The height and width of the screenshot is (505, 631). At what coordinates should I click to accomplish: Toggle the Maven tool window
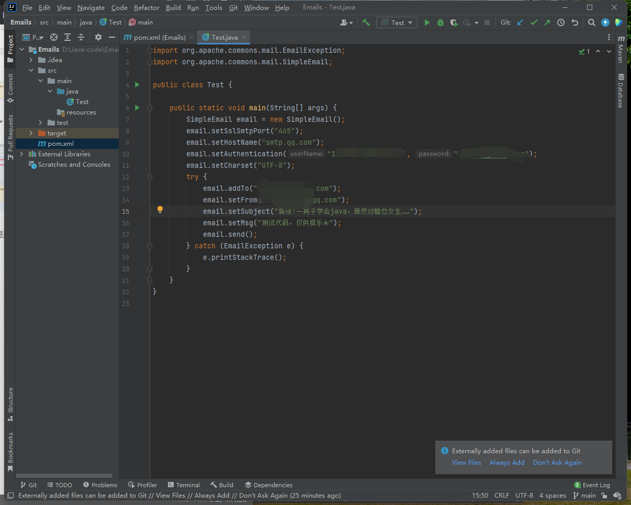pyautogui.click(x=621, y=50)
